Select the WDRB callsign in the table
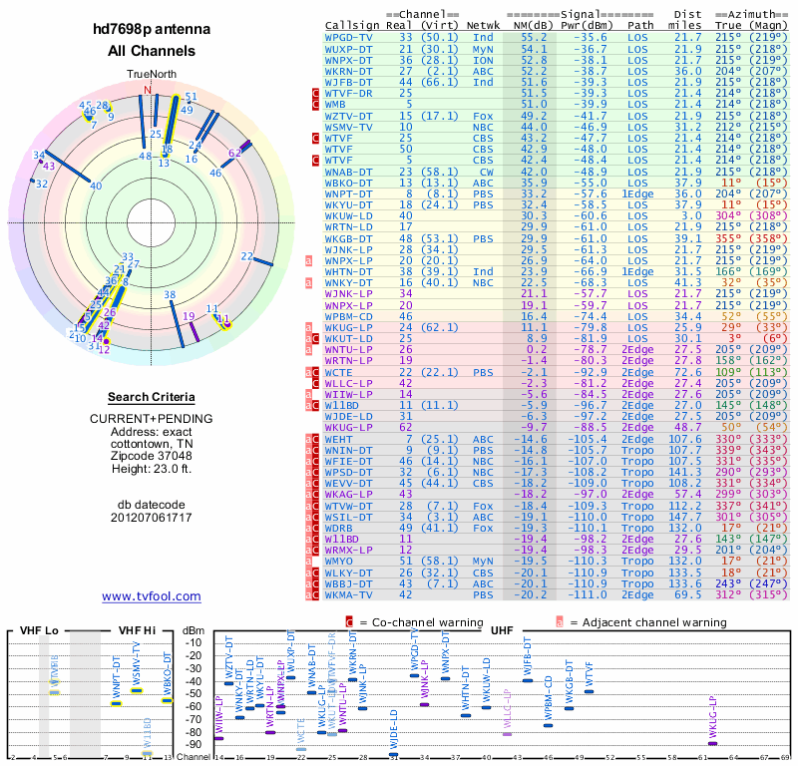Viewport: 798px width, 766px height. 337,529
